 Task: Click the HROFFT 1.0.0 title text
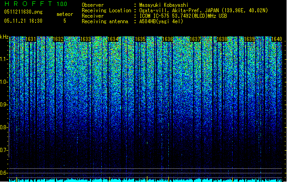pyautogui.click(x=36, y=4)
